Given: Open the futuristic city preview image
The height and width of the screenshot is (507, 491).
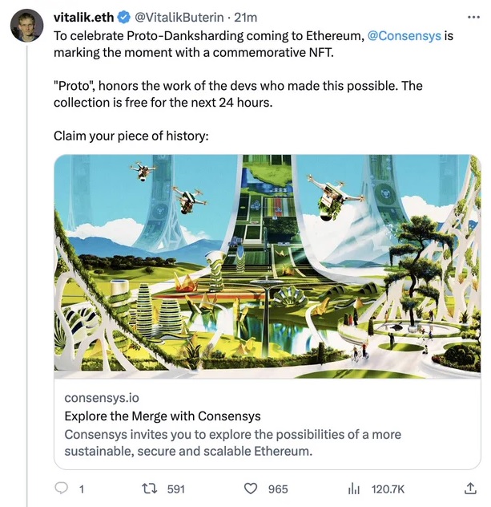Looking at the screenshot, I should [268, 266].
